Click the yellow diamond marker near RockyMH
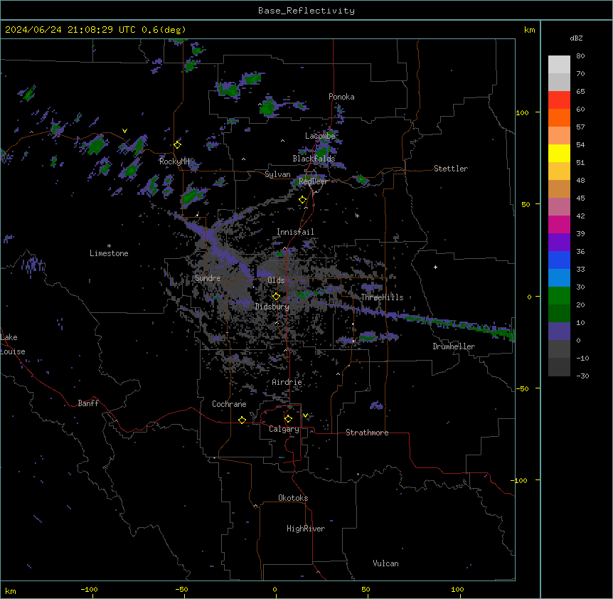Image resolution: width=613 pixels, height=599 pixels. click(x=178, y=144)
